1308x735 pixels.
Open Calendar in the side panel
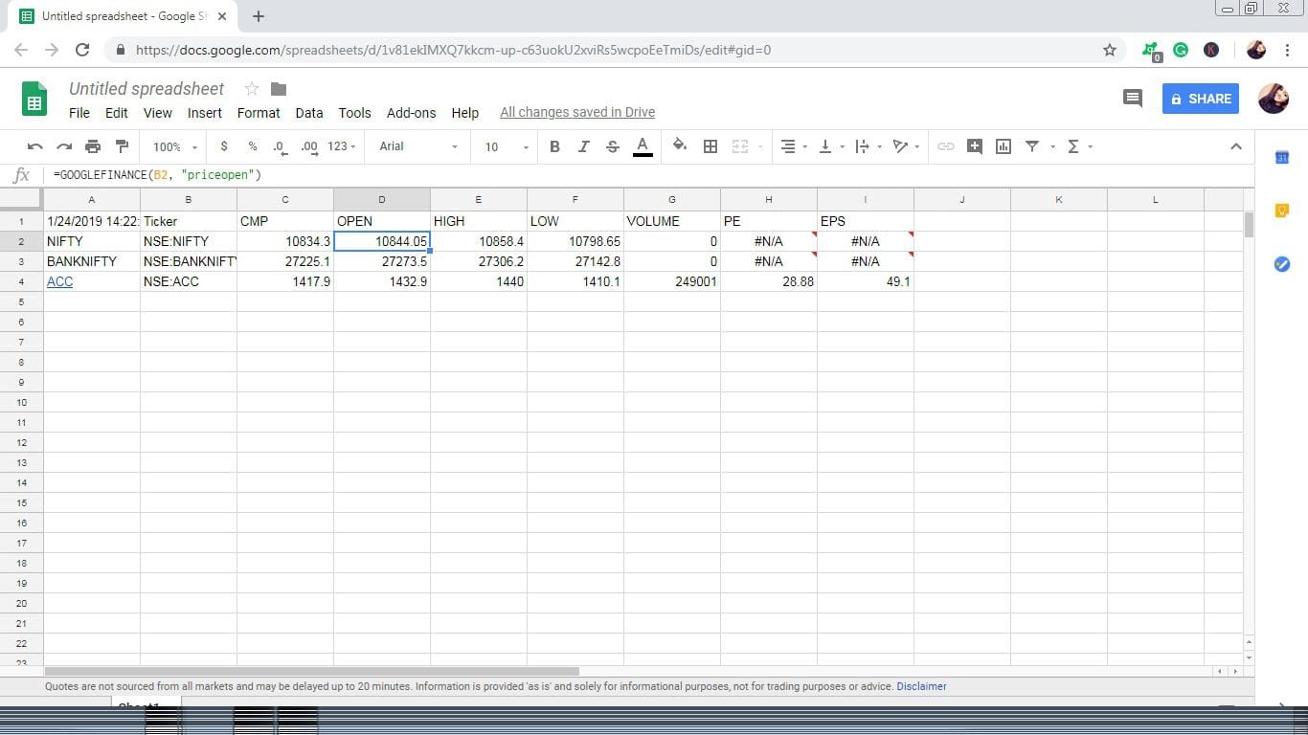click(1282, 157)
